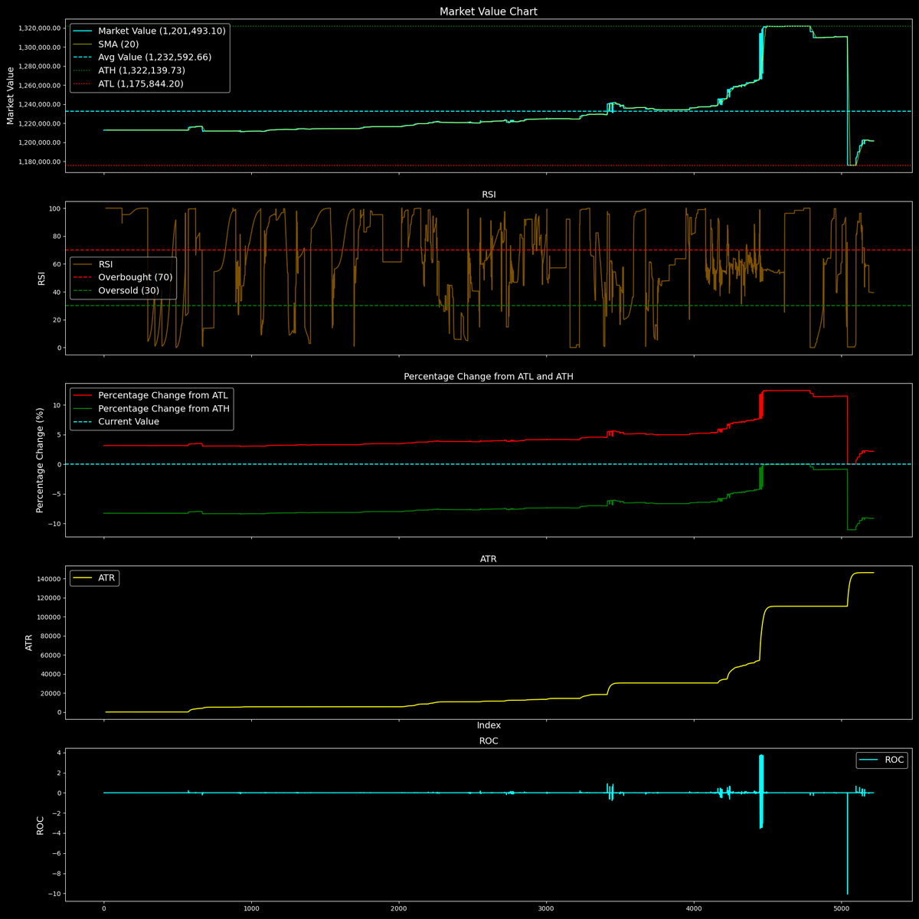919x919 pixels.
Task: Select the 4000 tick on the bottom x-axis
Action: click(694, 911)
